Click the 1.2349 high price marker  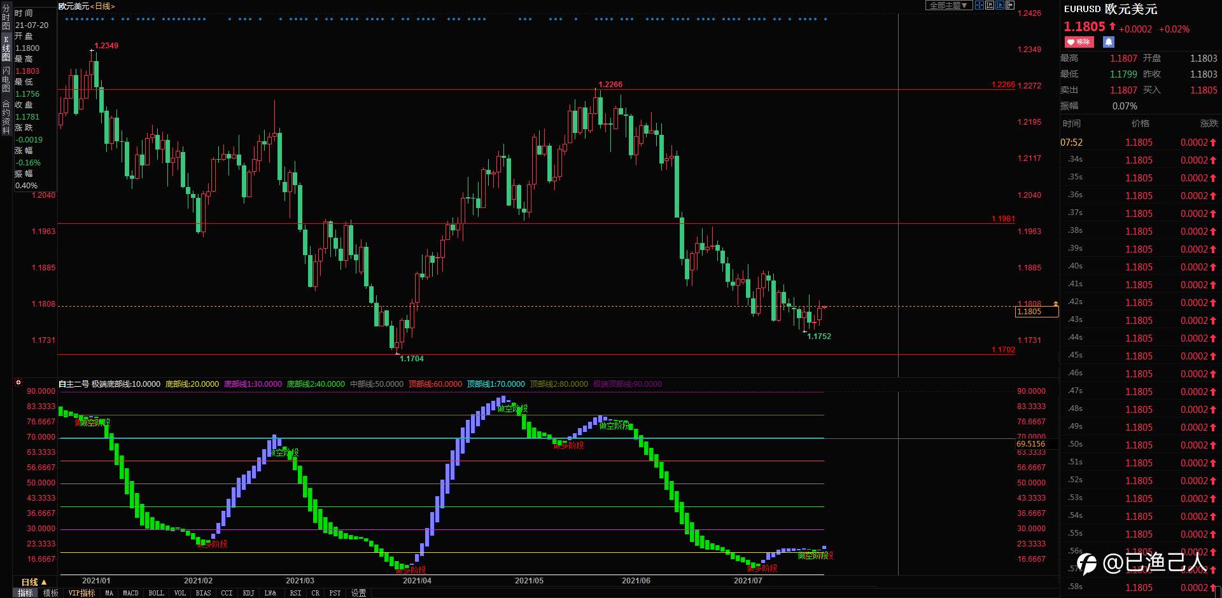point(106,46)
